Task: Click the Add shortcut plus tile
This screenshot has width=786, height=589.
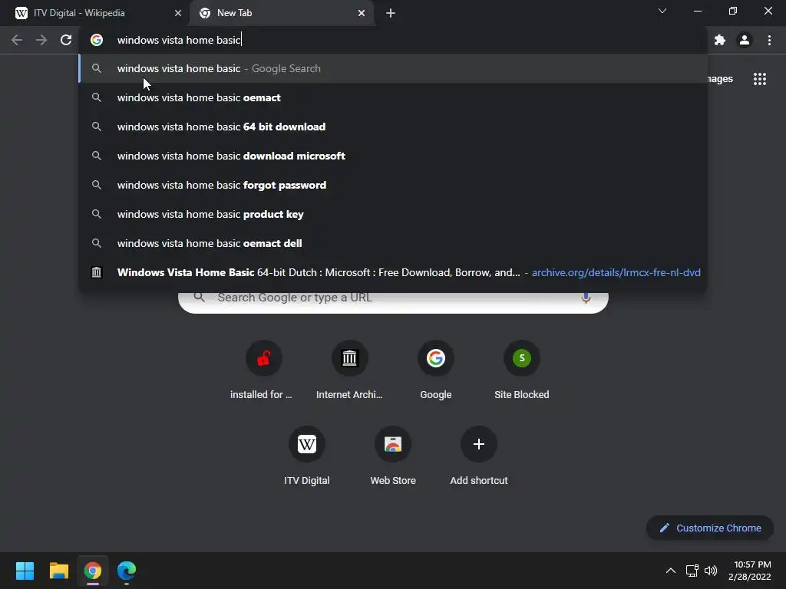Action: [479, 456]
